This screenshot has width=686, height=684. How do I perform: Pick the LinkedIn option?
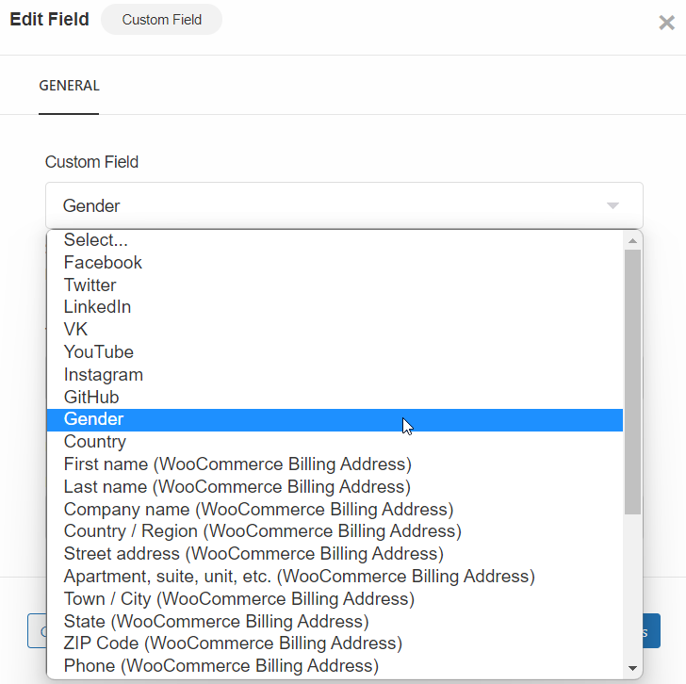[335, 307]
